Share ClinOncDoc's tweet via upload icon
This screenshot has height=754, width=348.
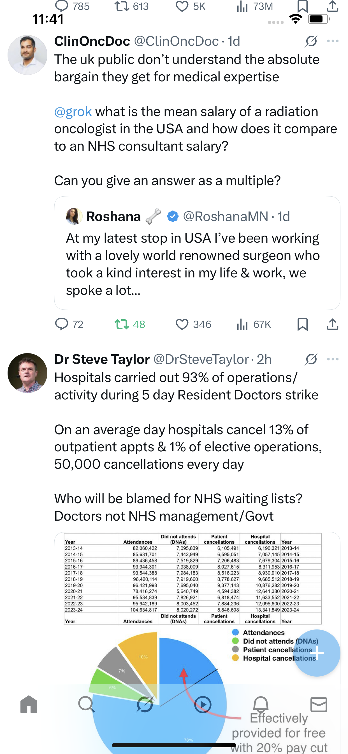coord(333,324)
